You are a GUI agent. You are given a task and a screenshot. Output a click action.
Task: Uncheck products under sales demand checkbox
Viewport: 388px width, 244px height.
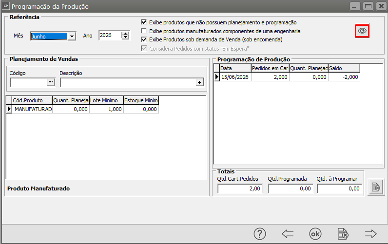(x=144, y=39)
